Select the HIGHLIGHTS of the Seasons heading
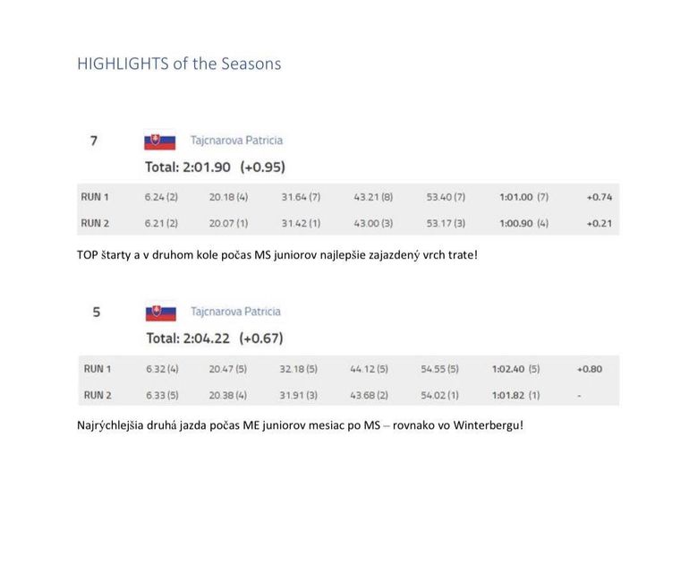This screenshot has width=689, height=566. 179,64
